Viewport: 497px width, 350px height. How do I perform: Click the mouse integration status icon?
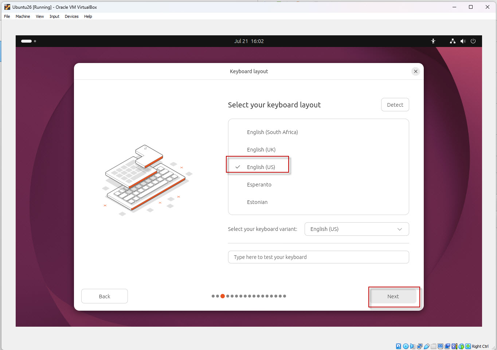point(461,346)
